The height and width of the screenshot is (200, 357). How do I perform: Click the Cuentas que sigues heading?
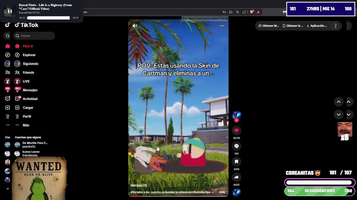(28, 137)
